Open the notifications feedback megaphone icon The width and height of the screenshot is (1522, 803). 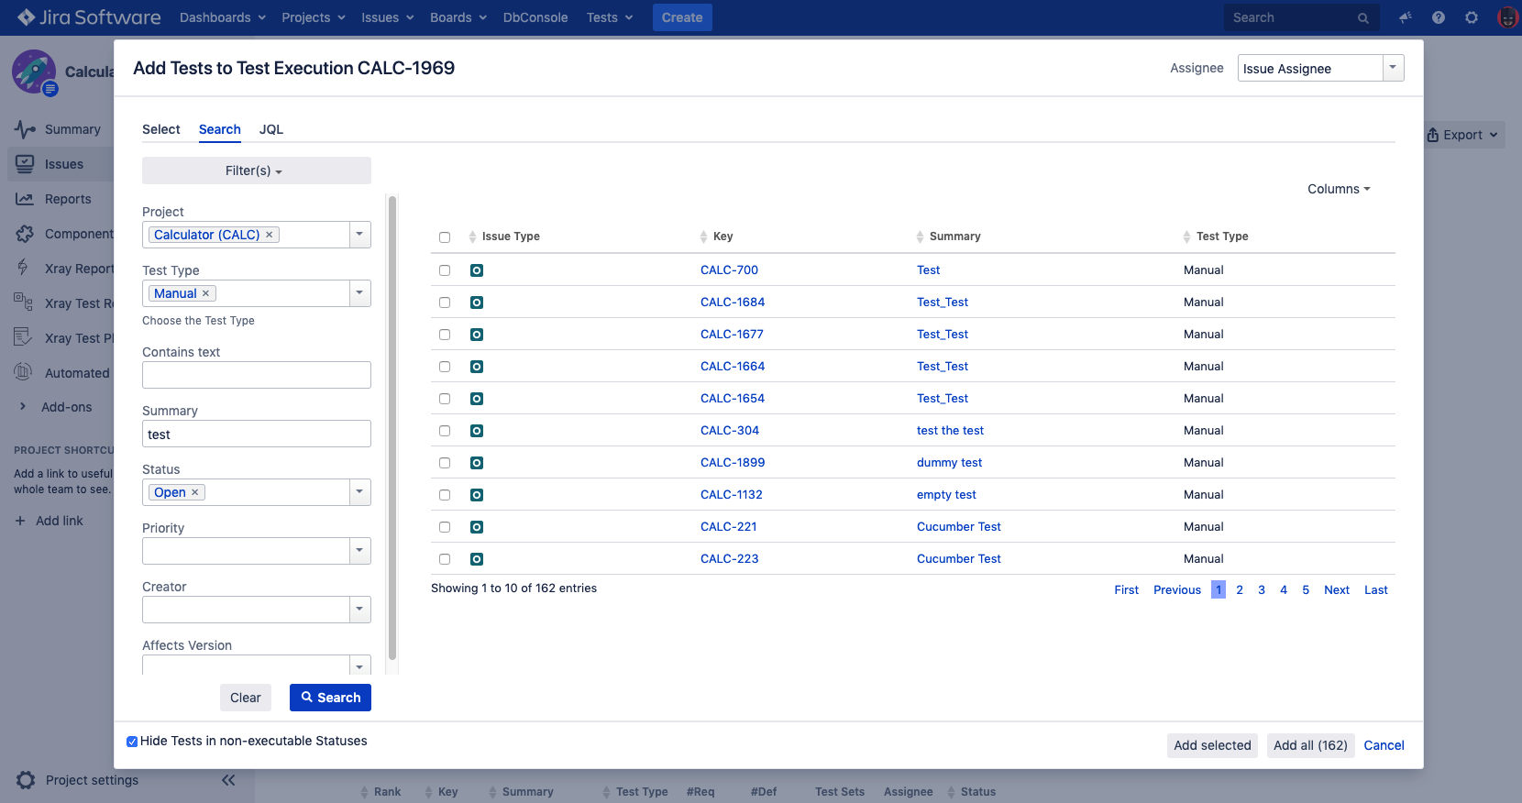tap(1405, 17)
